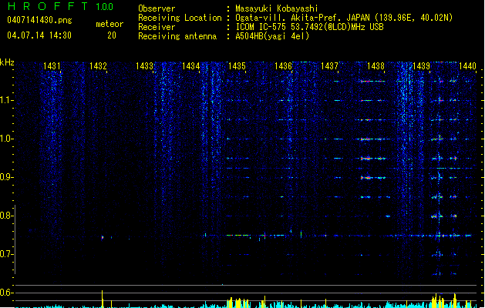Click the 1.0 kHz axis label
The height and width of the screenshot is (308, 485).
click(6, 139)
